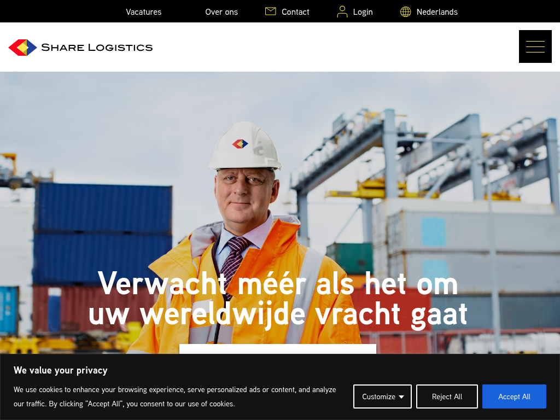560x420 pixels.
Task: Open the hamburger menu button
Action: tap(535, 46)
